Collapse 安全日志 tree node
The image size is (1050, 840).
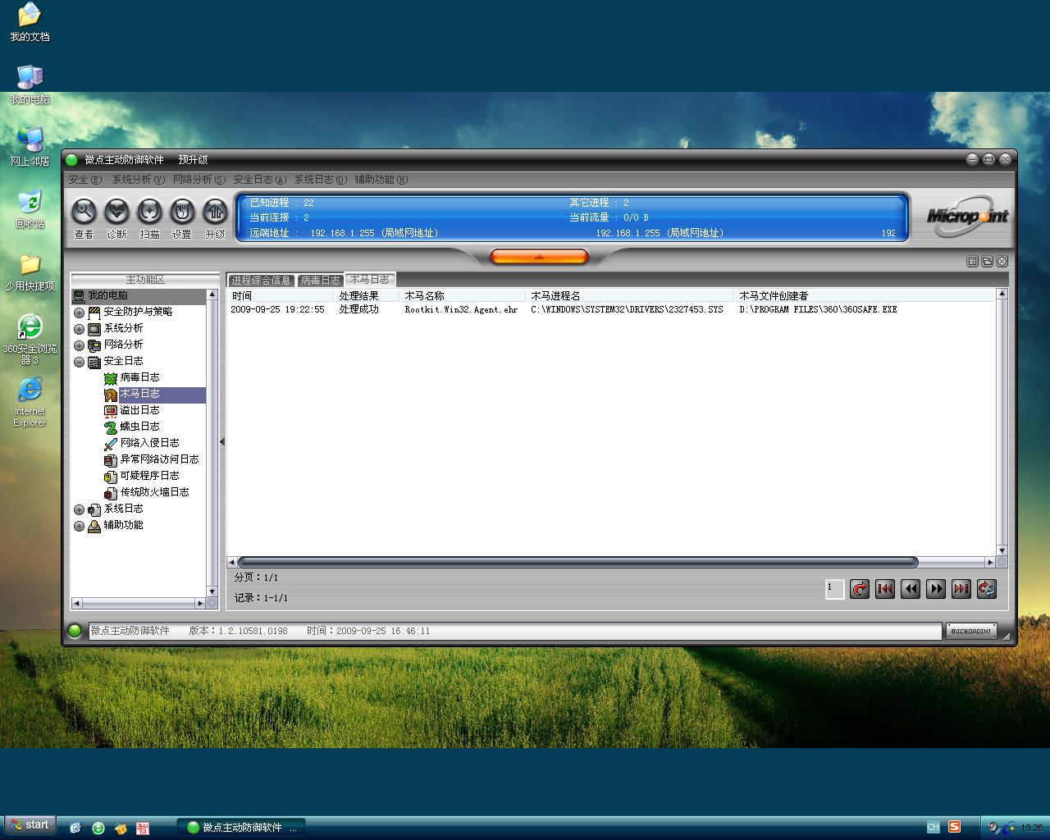(x=79, y=362)
